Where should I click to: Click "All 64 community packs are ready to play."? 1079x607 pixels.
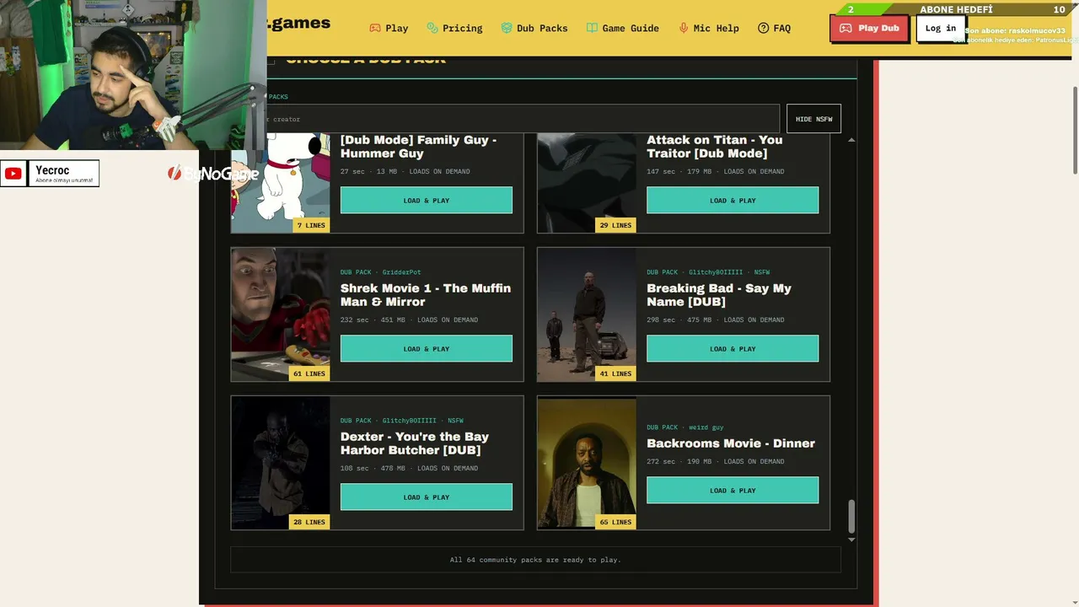535,560
